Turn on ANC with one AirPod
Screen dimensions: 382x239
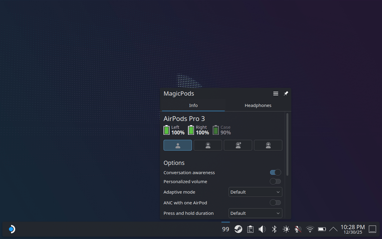click(x=275, y=203)
